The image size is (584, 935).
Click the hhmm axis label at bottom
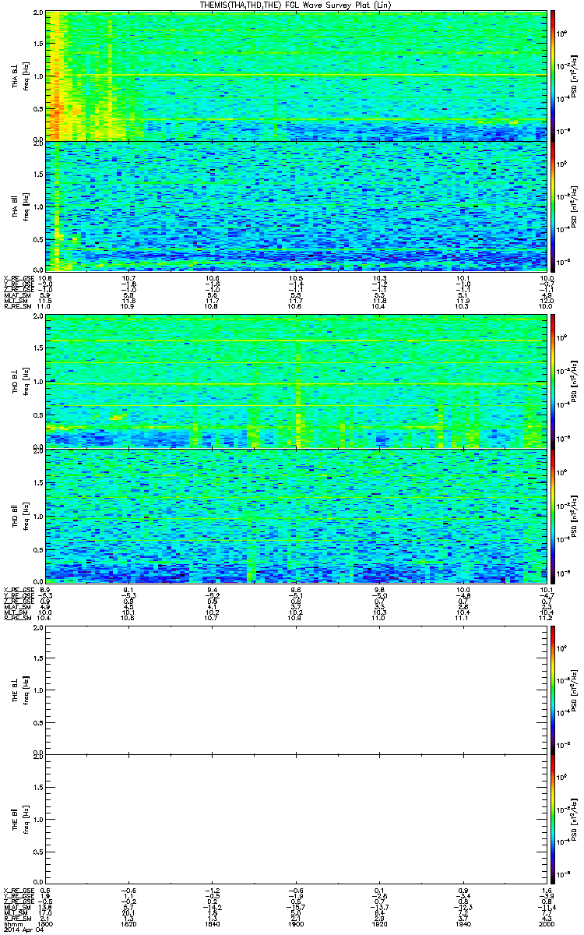coord(11,924)
